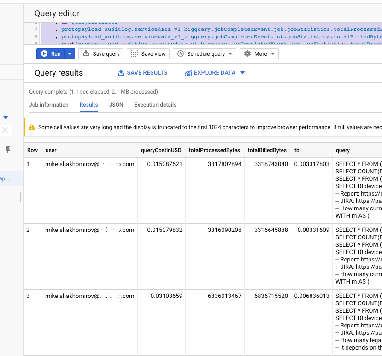Click the SAVE RESULTS download icon
This screenshot has width=382, height=356.
[121, 73]
